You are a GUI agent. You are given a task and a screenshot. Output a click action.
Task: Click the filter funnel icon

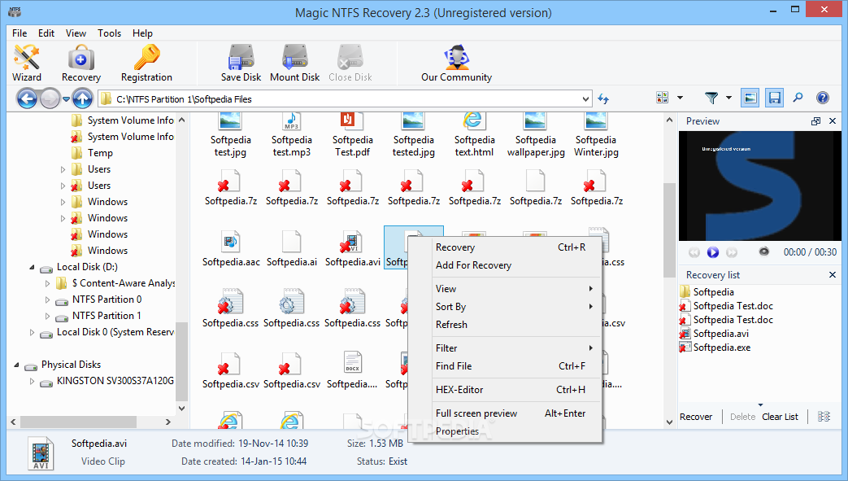point(711,98)
